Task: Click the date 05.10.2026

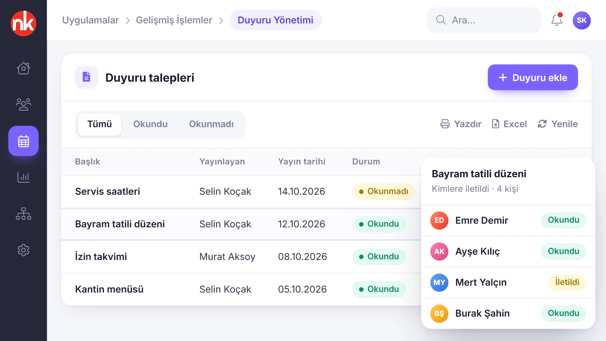Action: click(302, 289)
